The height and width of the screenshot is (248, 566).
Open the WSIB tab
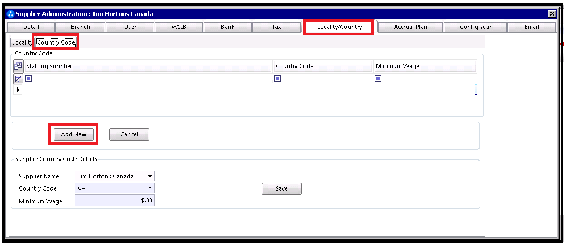pyautogui.click(x=179, y=27)
